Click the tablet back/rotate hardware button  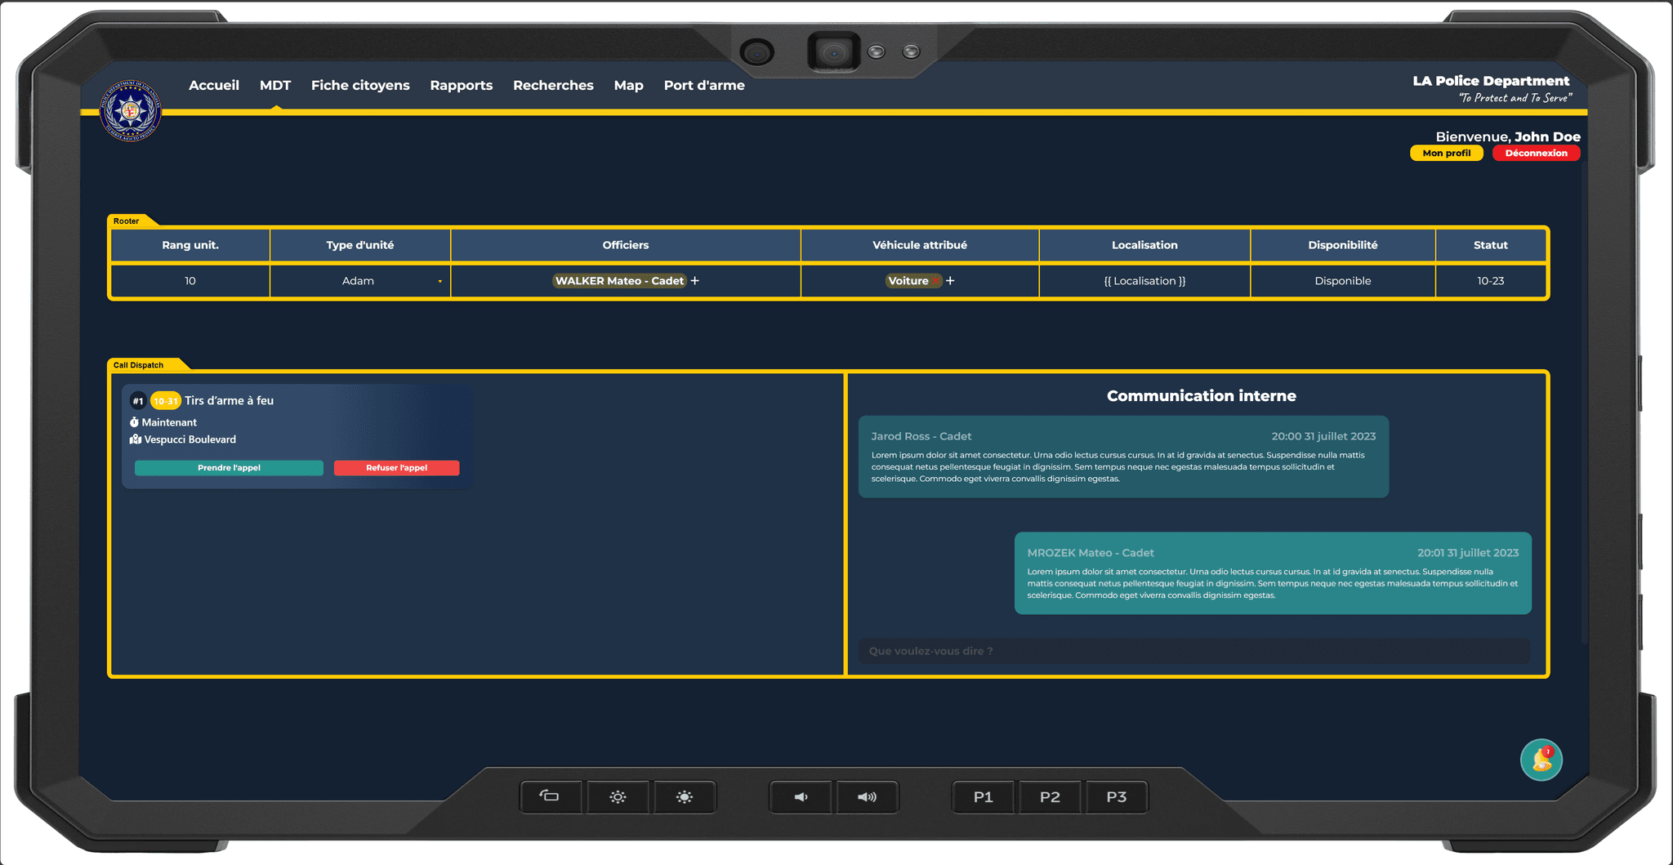tap(551, 796)
